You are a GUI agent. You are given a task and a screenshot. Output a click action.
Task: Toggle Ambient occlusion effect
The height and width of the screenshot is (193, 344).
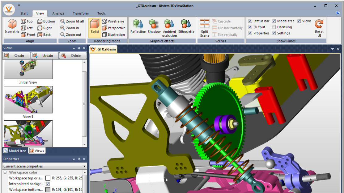coord(169,28)
